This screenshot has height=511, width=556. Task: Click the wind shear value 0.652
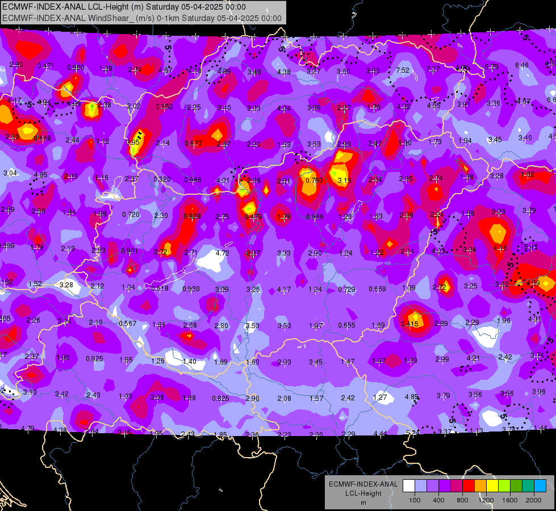165,106
